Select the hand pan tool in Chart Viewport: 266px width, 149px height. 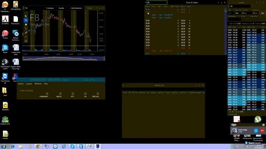(26, 24)
